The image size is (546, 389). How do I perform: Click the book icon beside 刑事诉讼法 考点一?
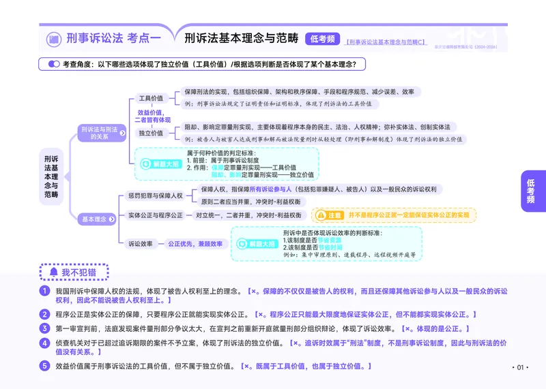tap(54, 40)
